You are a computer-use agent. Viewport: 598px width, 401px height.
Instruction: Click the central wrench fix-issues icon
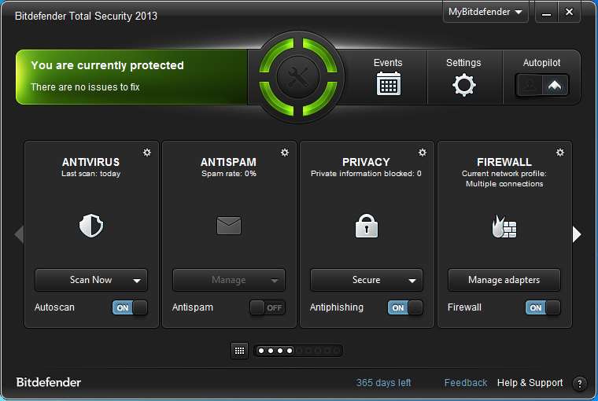coord(298,76)
